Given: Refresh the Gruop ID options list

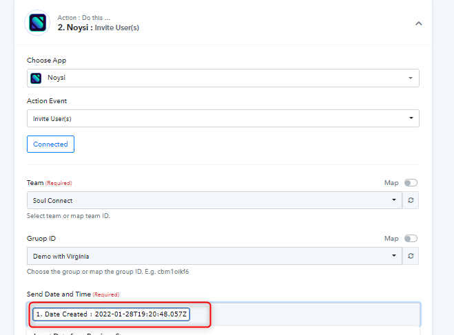Looking at the screenshot, I should click(x=411, y=256).
